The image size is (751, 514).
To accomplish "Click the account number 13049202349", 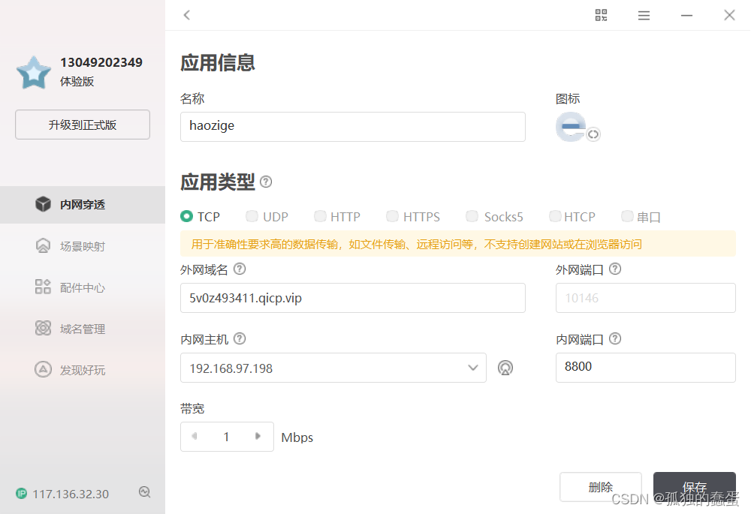I will click(x=101, y=62).
